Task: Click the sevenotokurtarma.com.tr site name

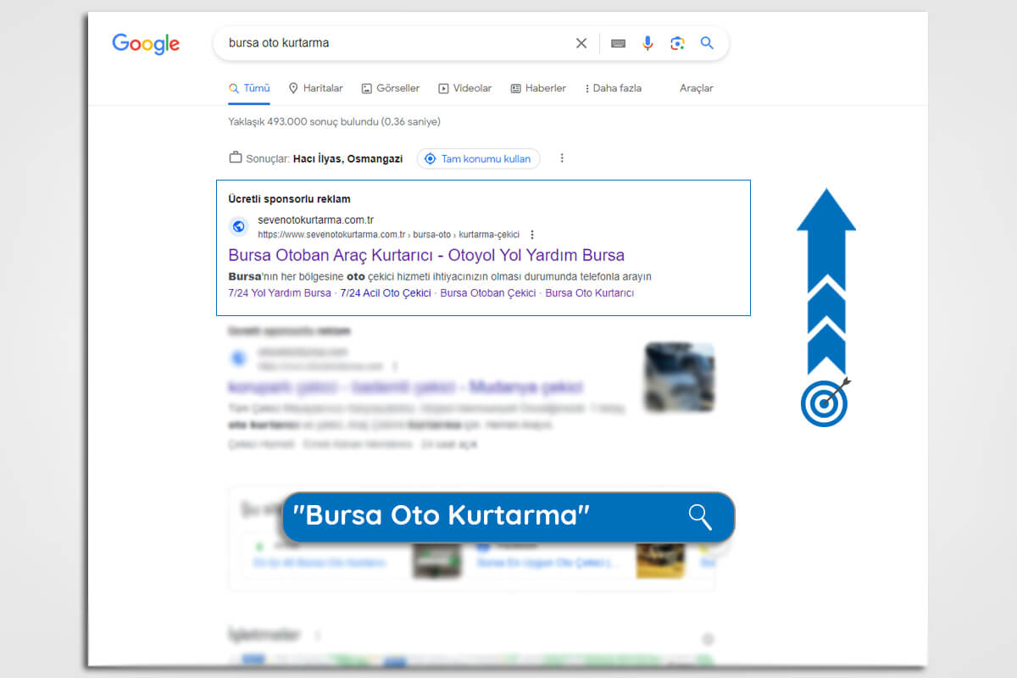Action: pyautogui.click(x=315, y=220)
